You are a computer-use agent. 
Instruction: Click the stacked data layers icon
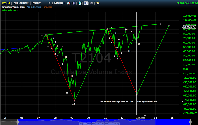74,3
